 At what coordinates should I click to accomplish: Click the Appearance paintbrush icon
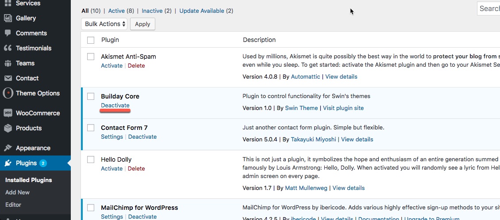(x=8, y=148)
